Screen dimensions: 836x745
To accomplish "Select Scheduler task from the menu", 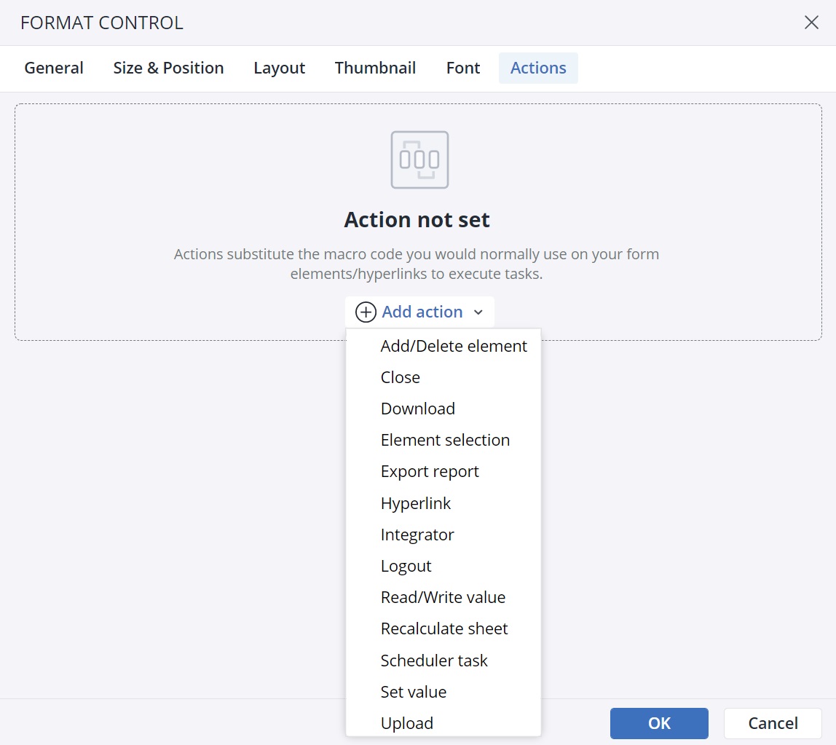I will 443,661.
